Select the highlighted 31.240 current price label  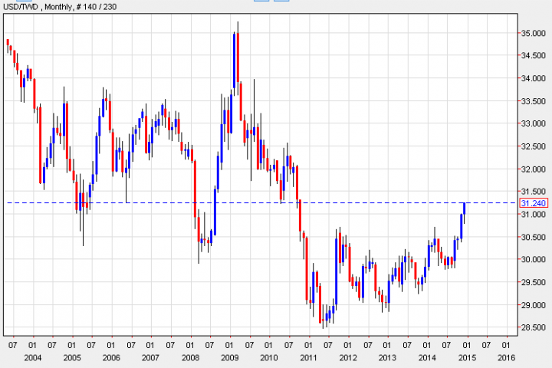point(534,203)
